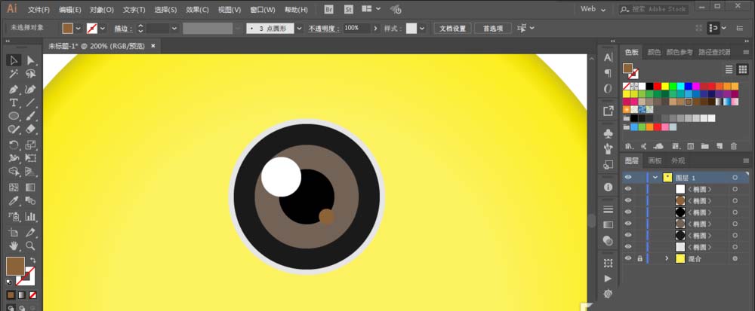Image resolution: width=755 pixels, height=311 pixels.
Task: Expand the opacity 100% arrow
Action: click(x=375, y=29)
